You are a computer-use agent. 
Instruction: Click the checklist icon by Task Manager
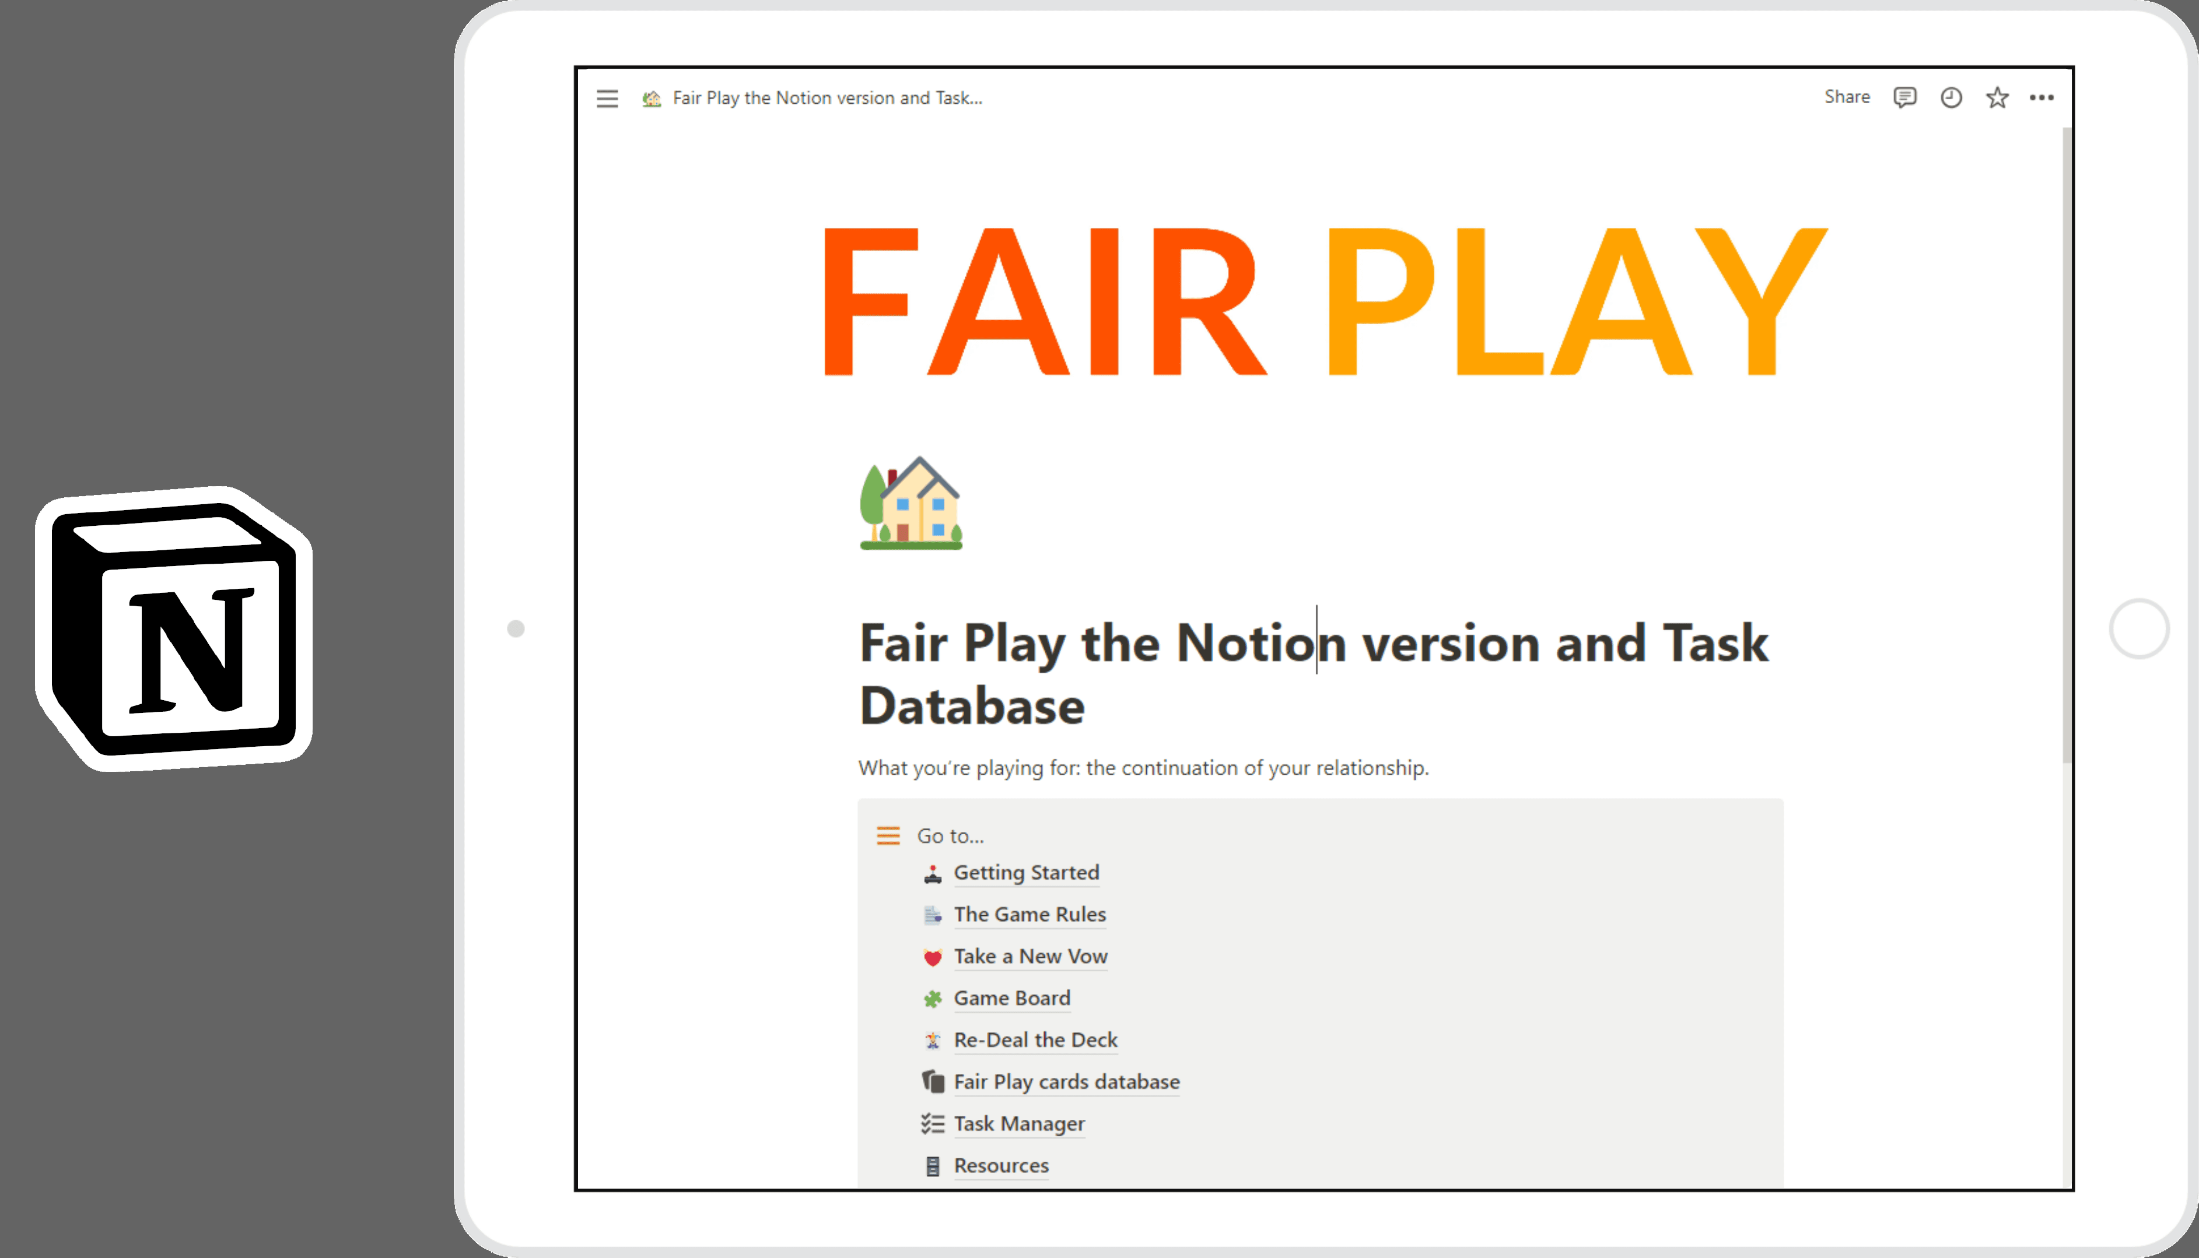click(932, 1123)
